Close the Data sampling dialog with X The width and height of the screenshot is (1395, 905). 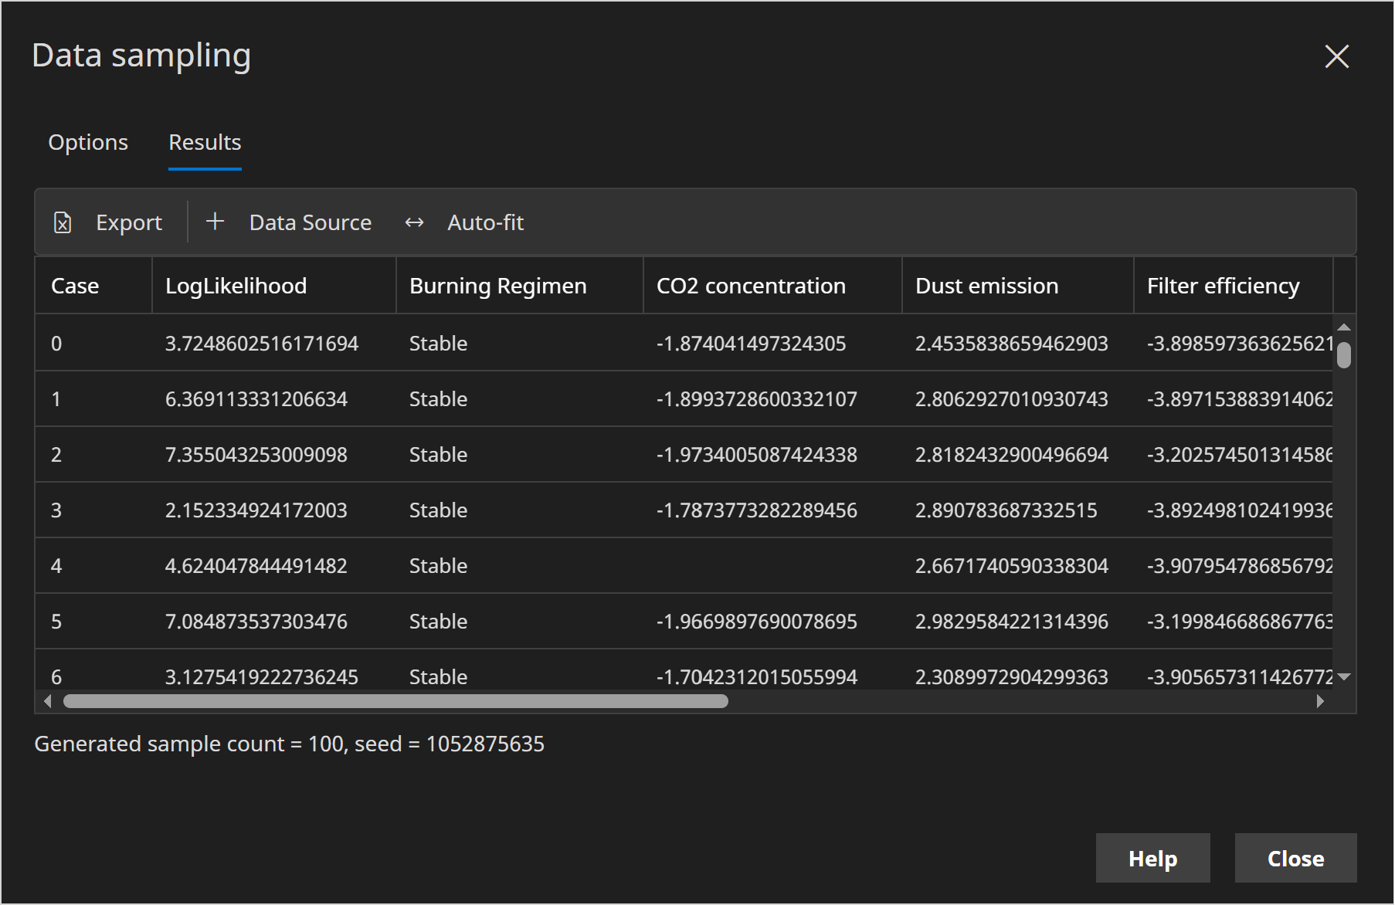click(1336, 56)
